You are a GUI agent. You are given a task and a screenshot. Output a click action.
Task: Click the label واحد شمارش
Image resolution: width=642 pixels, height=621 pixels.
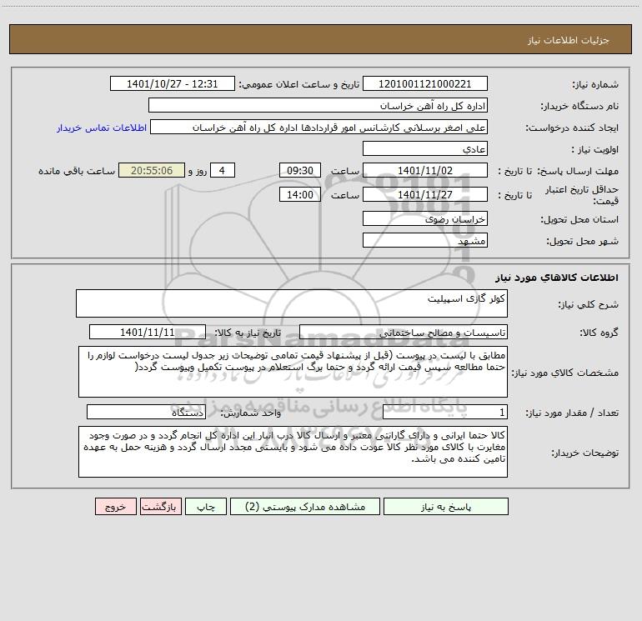click(251, 413)
